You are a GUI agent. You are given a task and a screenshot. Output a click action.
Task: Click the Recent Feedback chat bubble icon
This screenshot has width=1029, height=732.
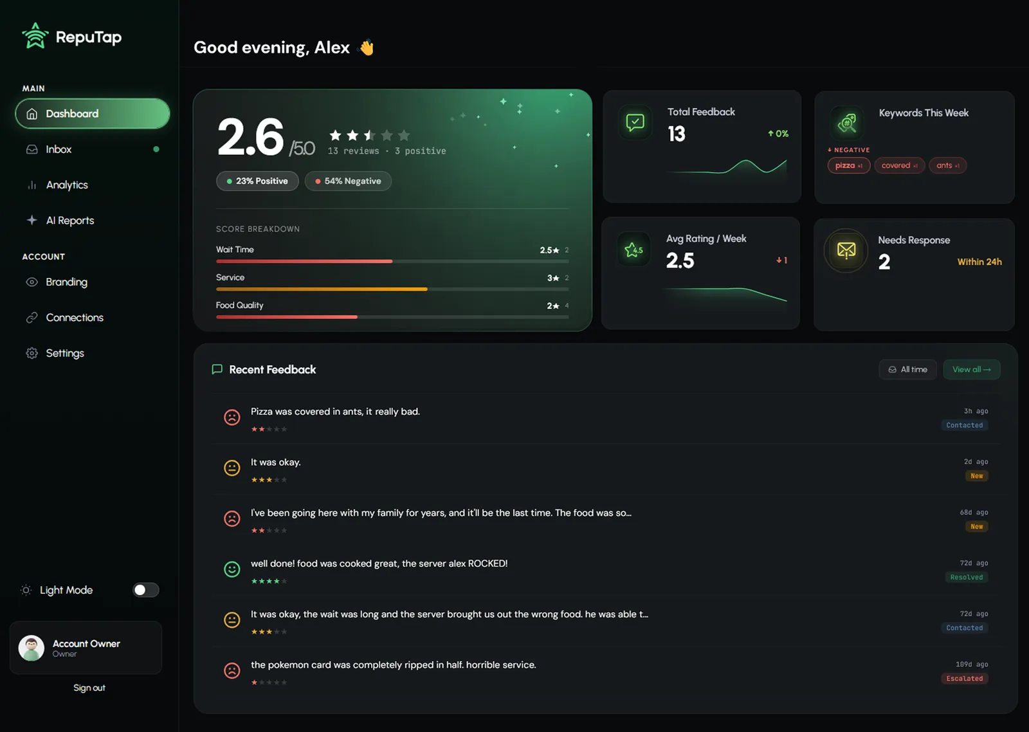pos(217,369)
